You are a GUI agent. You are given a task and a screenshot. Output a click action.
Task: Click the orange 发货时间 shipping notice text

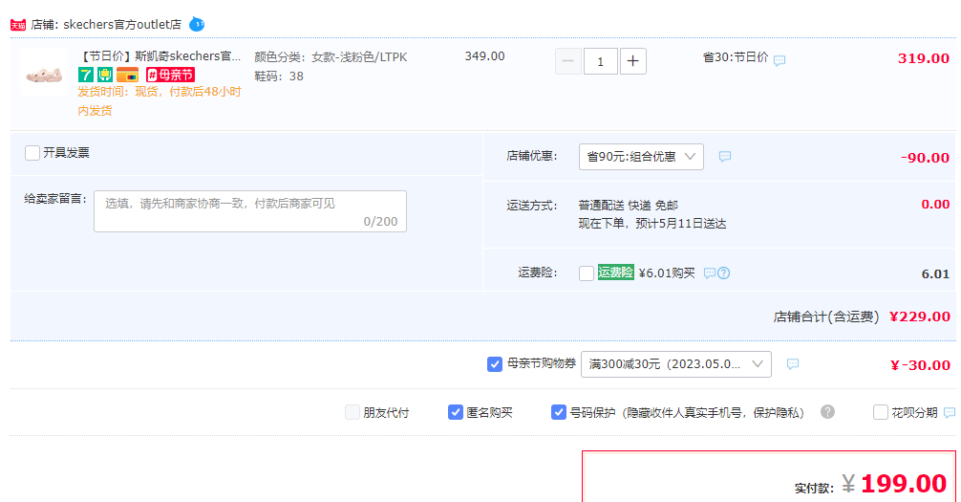(x=160, y=101)
